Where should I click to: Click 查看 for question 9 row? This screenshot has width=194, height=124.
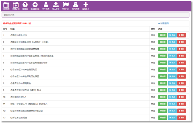click(162, 90)
